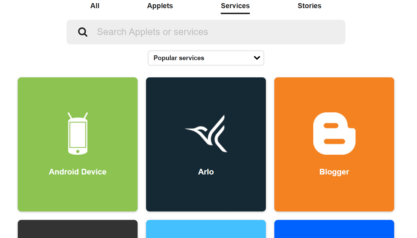Screen dimensions: 417x238
Task: Click the chevron arrow on the services dropdown
Action: (257, 58)
